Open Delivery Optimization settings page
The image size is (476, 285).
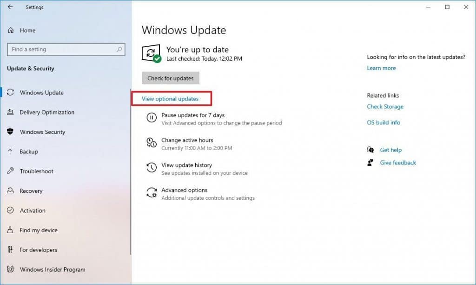click(47, 112)
